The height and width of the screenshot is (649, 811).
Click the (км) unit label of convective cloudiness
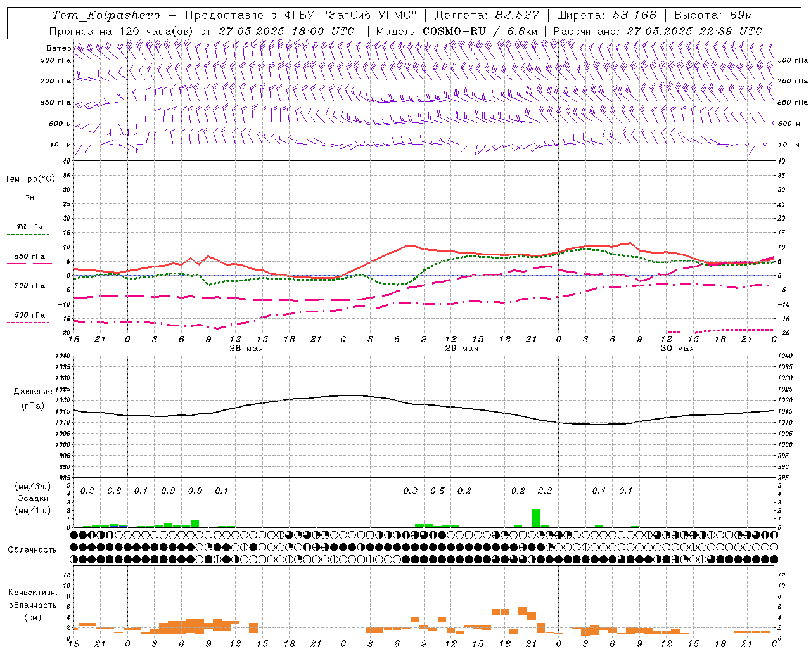point(32,617)
